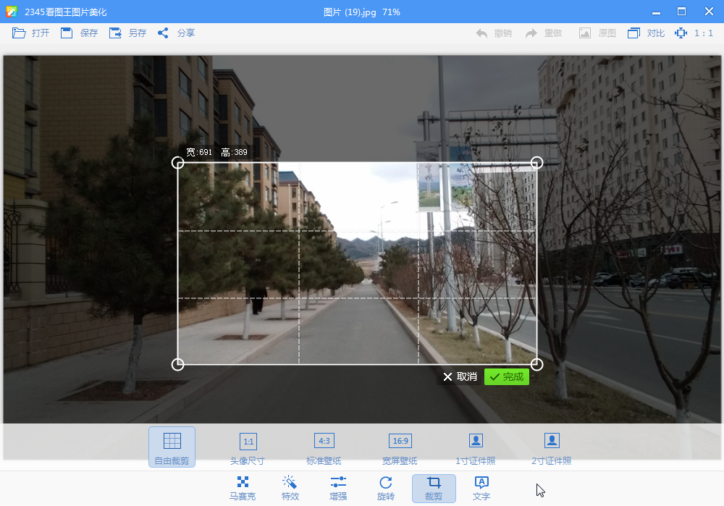This screenshot has height=506, width=724.
Task: Select the Rotate (旋转) tool
Action: (386, 488)
